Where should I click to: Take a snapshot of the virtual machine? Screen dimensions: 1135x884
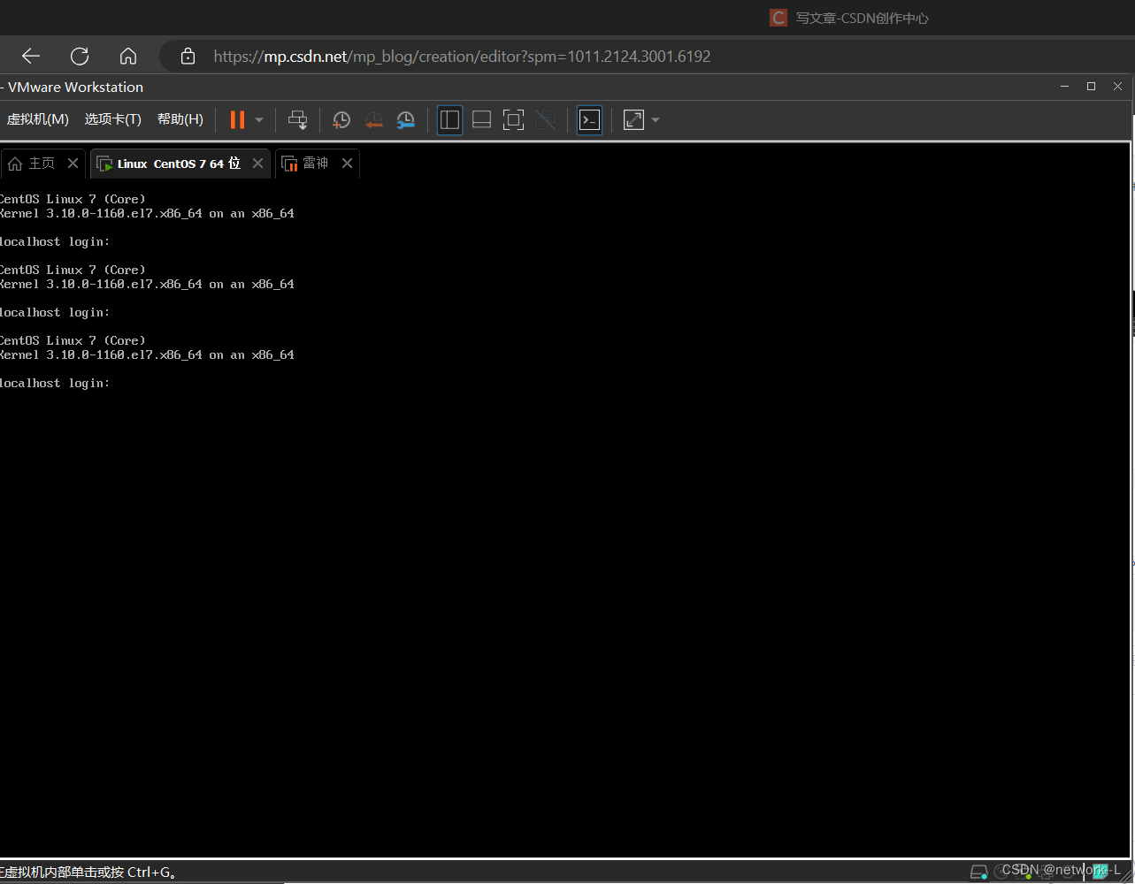click(341, 119)
